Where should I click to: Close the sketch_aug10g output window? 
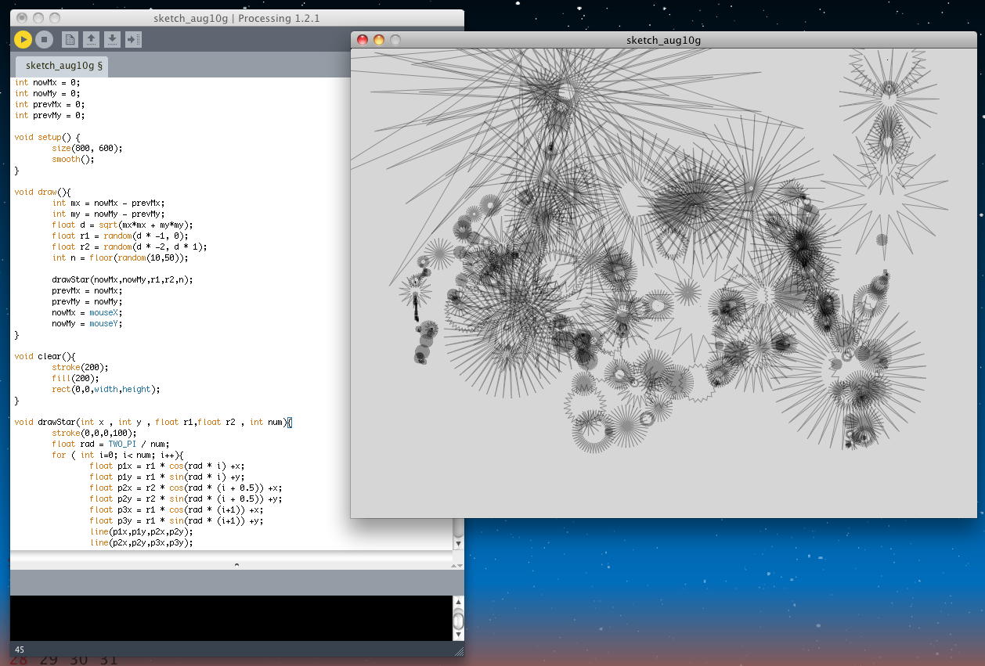362,40
